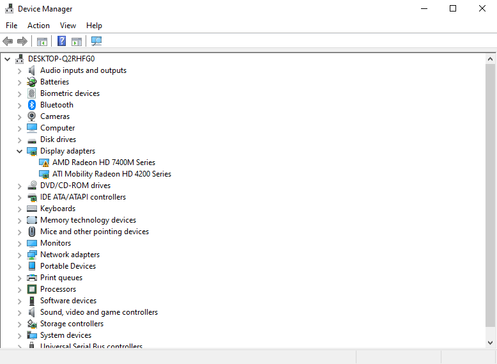The height and width of the screenshot is (364, 497).
Task: Click the Batteries category icon
Action: click(32, 82)
